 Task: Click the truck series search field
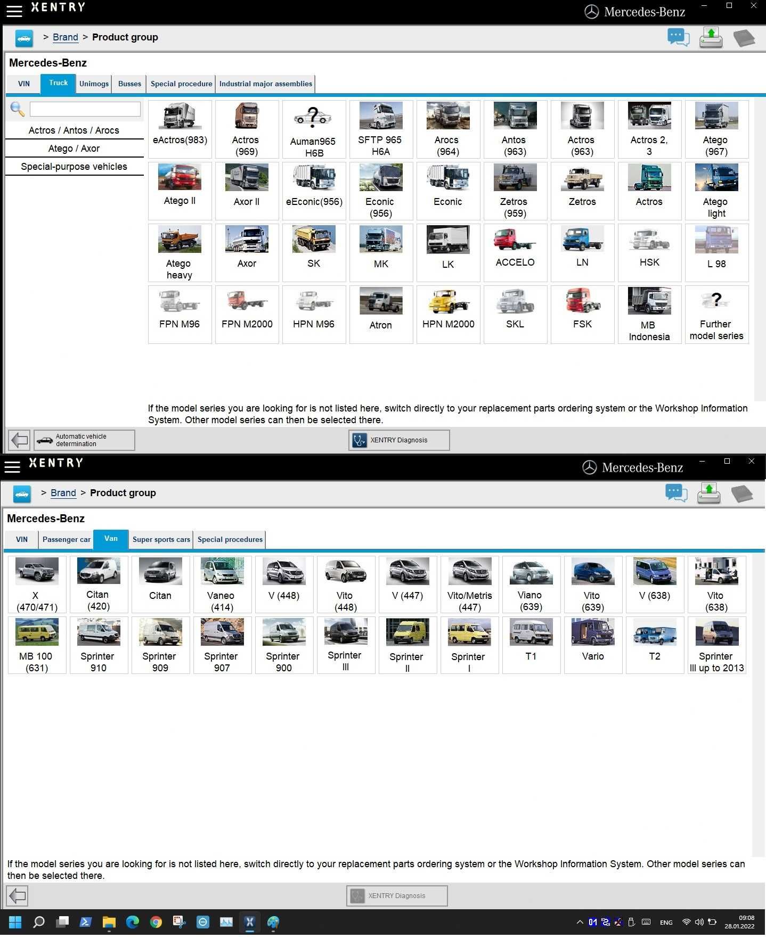tap(85, 109)
